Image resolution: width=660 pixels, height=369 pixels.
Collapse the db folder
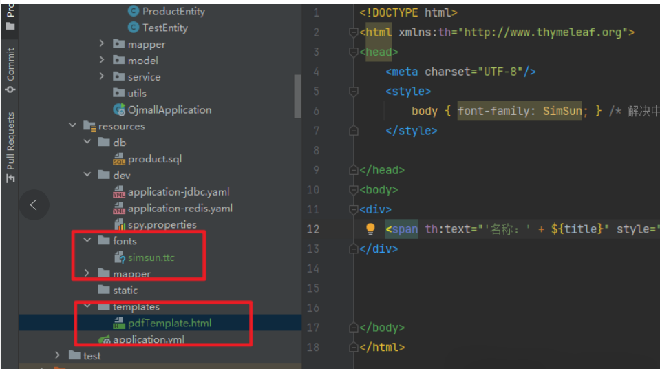(x=87, y=142)
